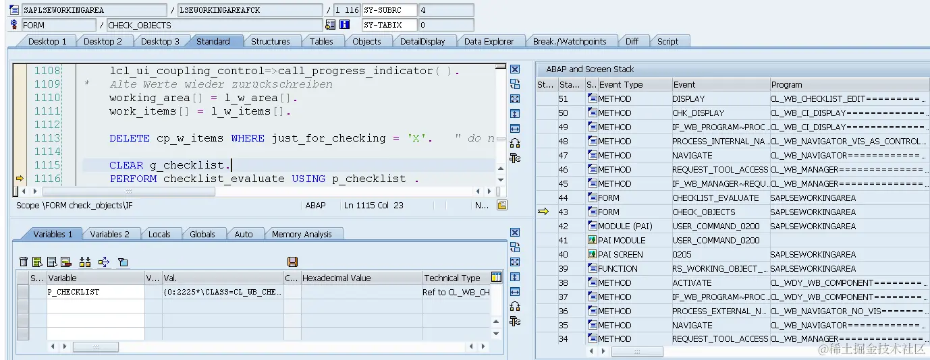The height and width of the screenshot is (360, 930).
Task: Click the SY-SUBRC value field
Action: pyautogui.click(x=445, y=10)
